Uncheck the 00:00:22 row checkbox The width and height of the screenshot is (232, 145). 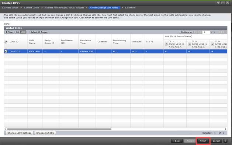point(6,51)
